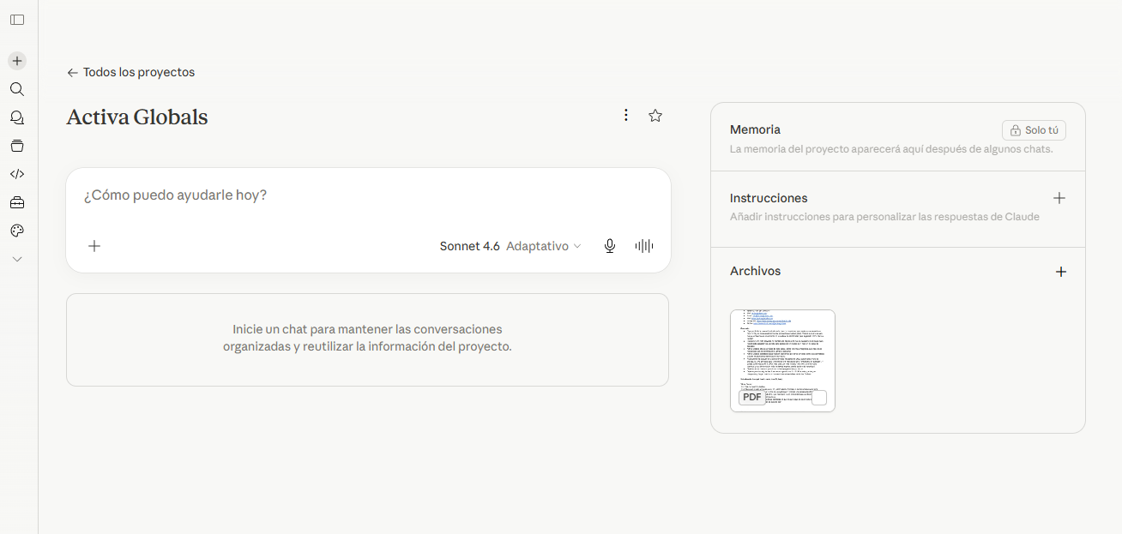Activate microphone dictation
This screenshot has width=1122, height=534.
tap(610, 246)
